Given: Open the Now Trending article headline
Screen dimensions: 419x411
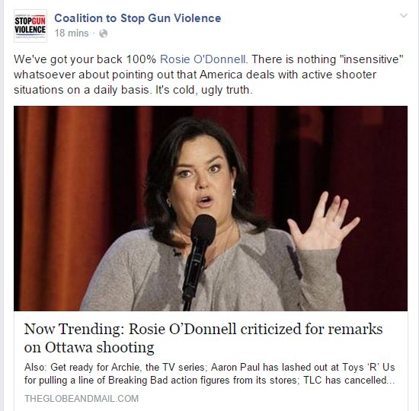Looking at the screenshot, I should [203, 338].
